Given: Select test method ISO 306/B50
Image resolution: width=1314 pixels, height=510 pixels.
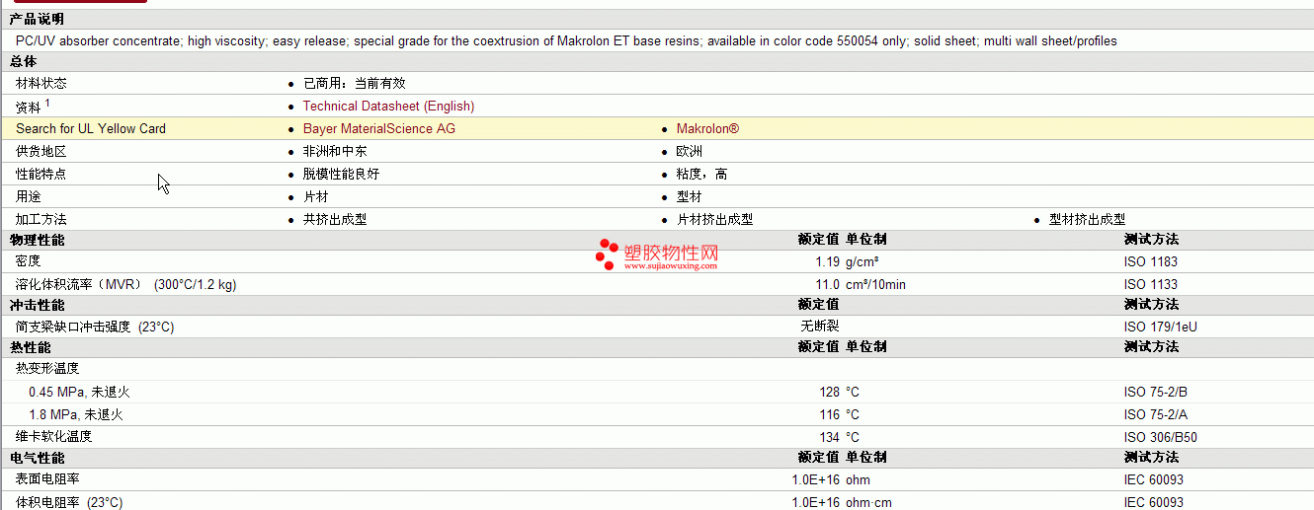Looking at the screenshot, I should pos(1161,437).
